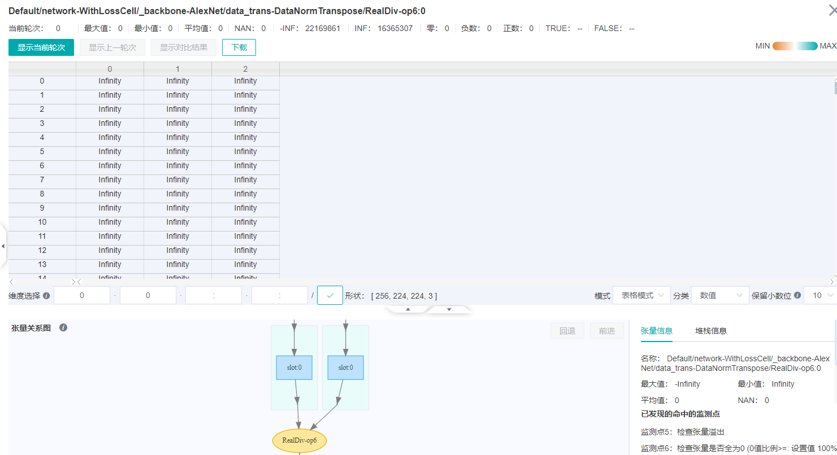Click the table vertical scrollbar thumb
Screen dimensions: 837x455
tap(835, 88)
